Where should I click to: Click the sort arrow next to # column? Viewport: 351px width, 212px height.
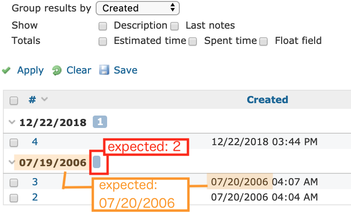[x=44, y=99]
